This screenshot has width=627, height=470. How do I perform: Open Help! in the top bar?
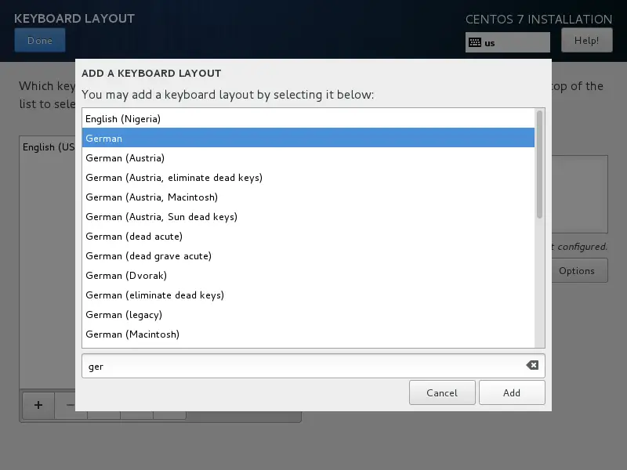point(586,41)
